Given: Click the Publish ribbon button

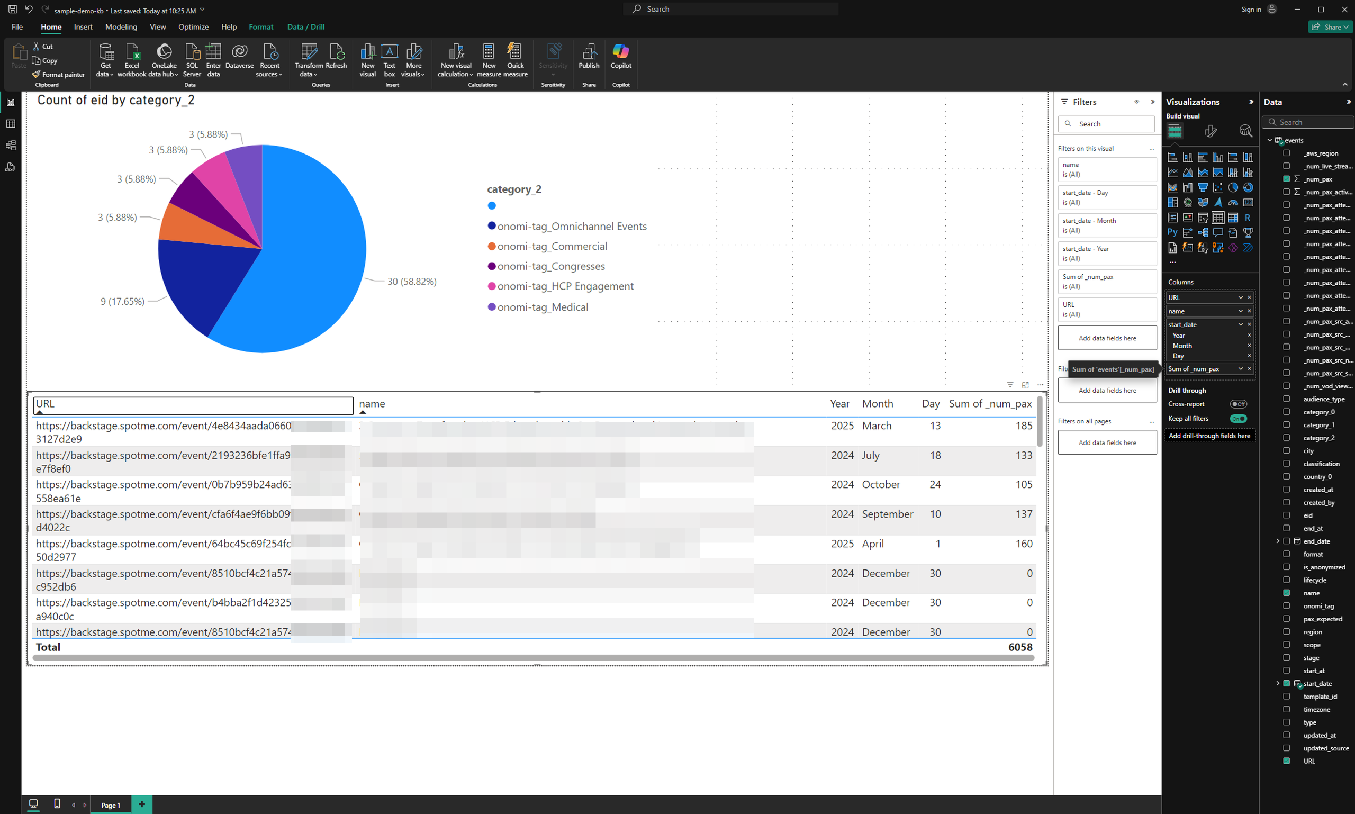Looking at the screenshot, I should point(589,57).
